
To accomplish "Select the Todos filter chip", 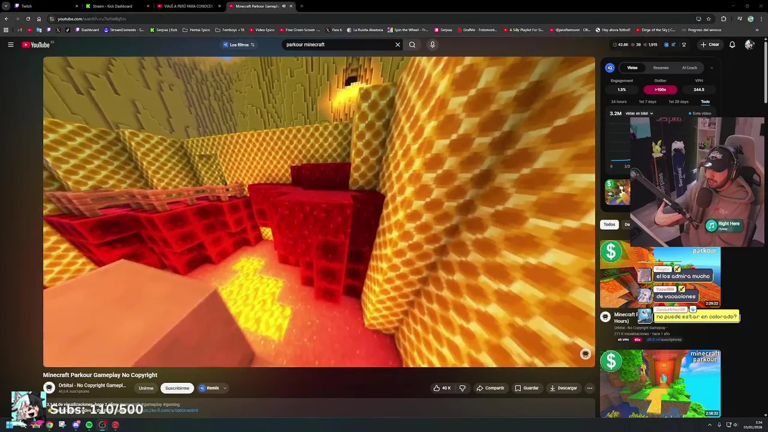I will point(609,224).
